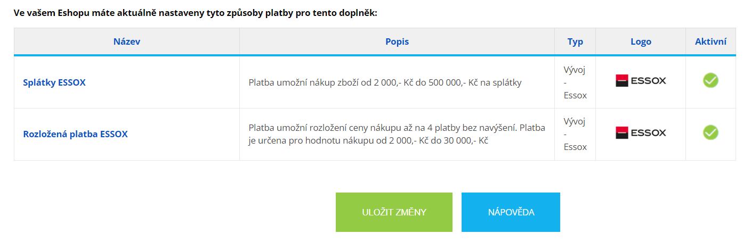The width and height of the screenshot is (751, 242).
Task: Select description text of Splátky ESSOX
Action: coord(385,82)
